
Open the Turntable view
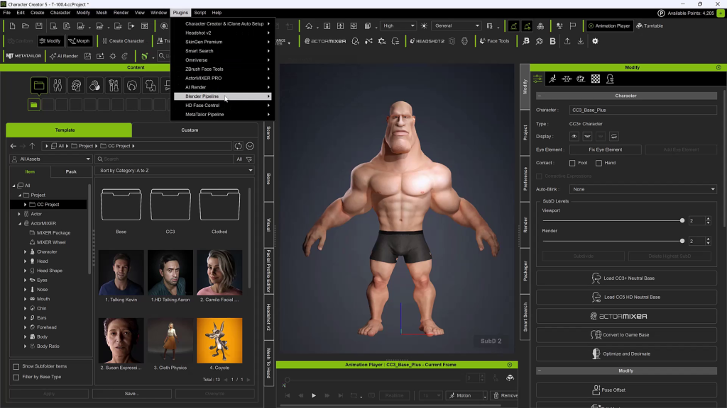pos(650,26)
